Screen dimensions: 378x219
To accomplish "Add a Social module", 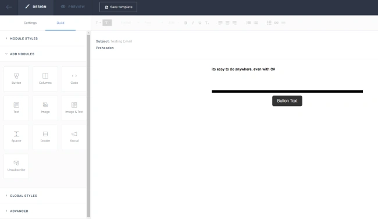I will [74, 137].
